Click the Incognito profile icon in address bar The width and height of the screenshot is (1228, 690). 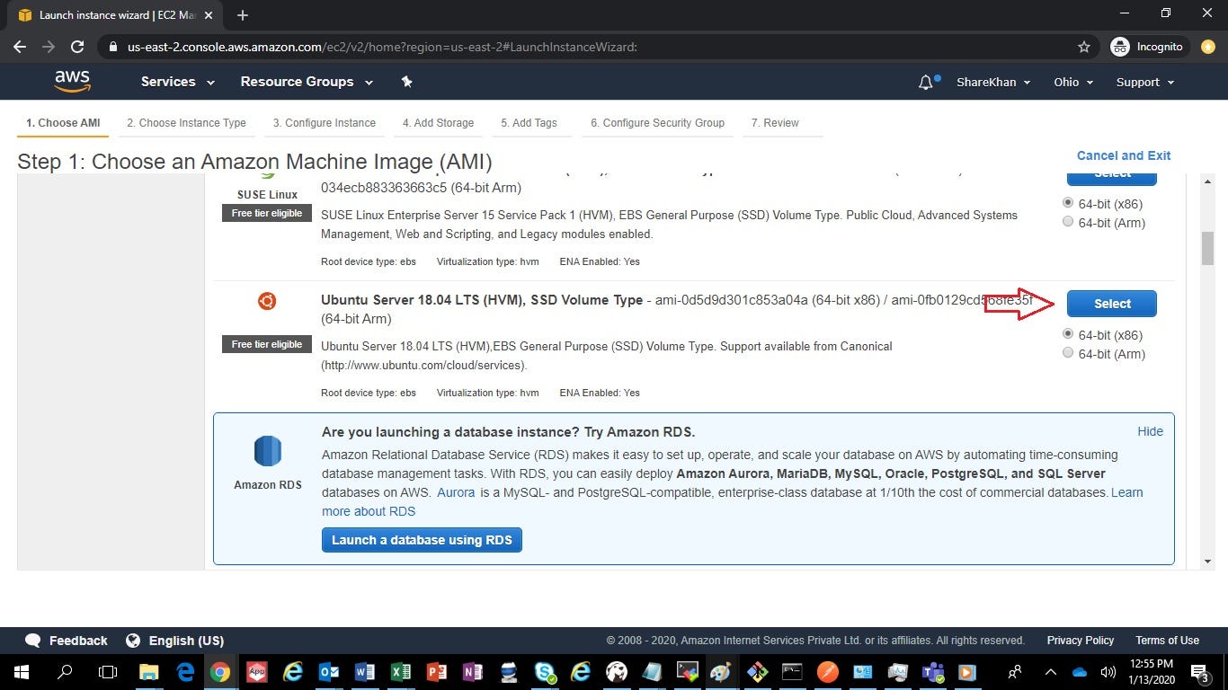(x=1120, y=46)
